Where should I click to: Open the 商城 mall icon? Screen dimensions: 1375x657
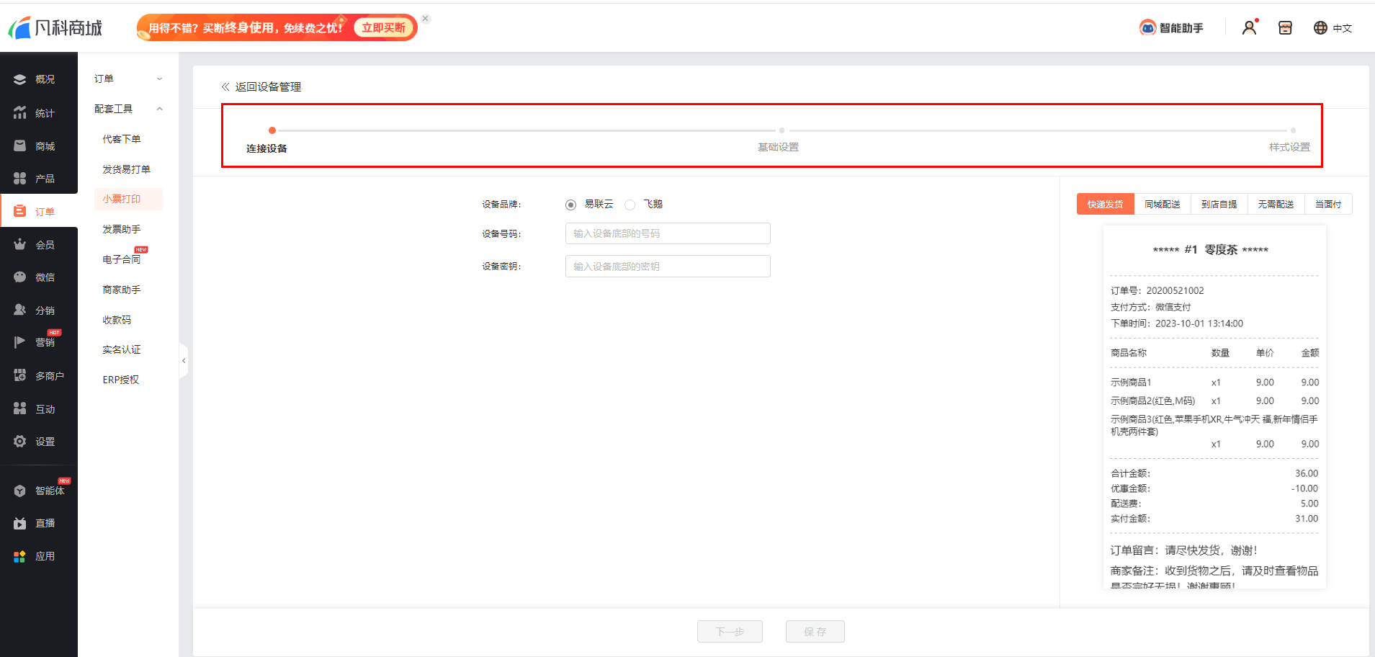coord(19,146)
